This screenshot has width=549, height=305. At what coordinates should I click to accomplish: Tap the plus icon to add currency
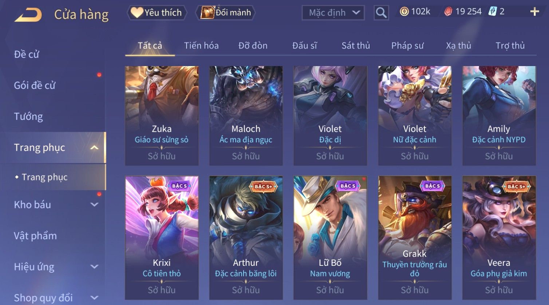[x=534, y=12]
